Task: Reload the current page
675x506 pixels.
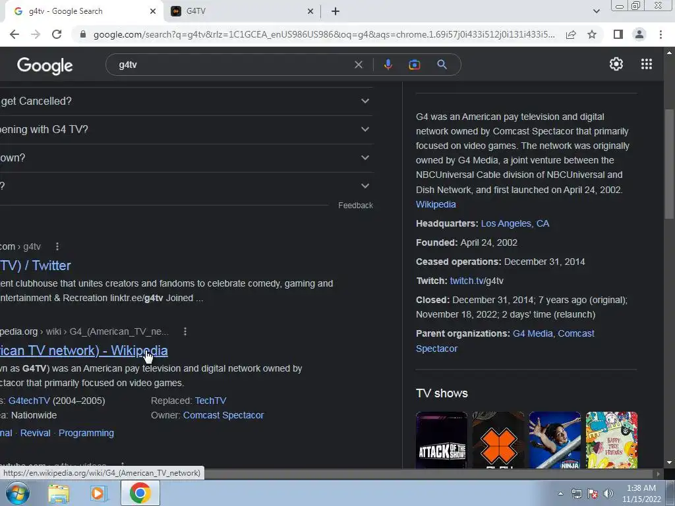Action: [x=57, y=34]
